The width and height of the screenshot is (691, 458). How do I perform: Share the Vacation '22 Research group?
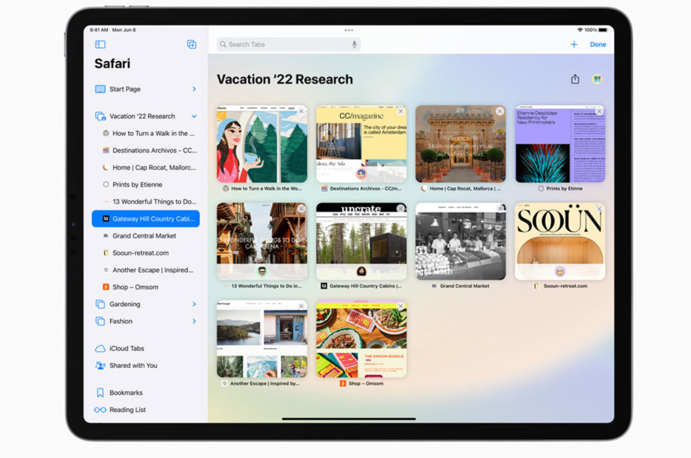tap(575, 79)
